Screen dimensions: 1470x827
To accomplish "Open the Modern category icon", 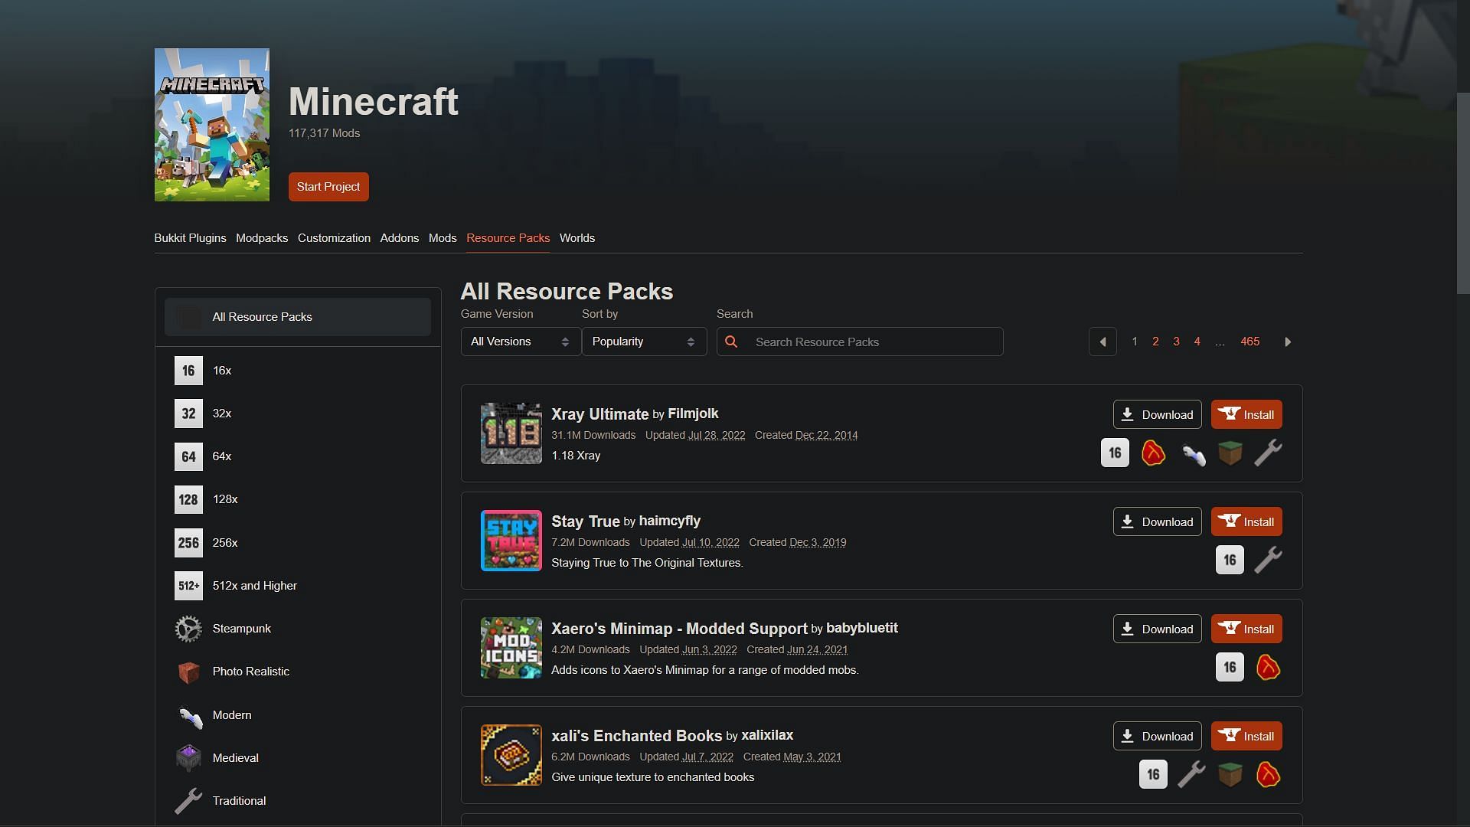I will (188, 715).
